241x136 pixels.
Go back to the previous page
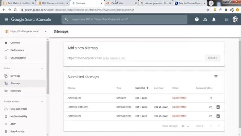point(4,10)
